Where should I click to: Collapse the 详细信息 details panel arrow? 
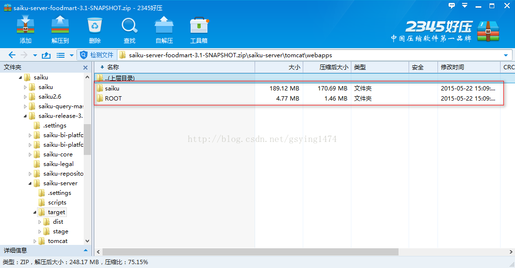[x=86, y=250]
